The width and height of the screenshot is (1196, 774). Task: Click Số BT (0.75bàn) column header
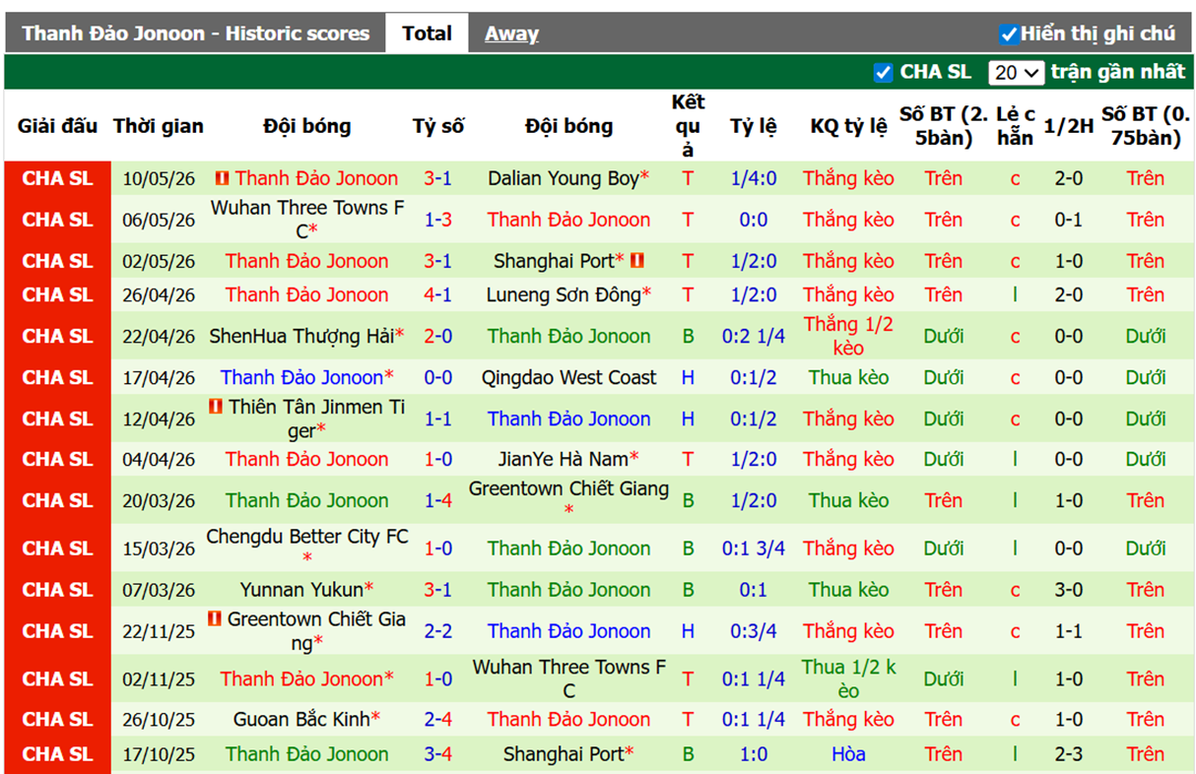coord(1146,126)
